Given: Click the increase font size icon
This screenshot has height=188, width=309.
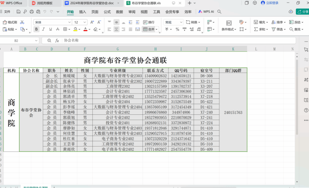Looking at the screenshot, I should pos(92,22).
